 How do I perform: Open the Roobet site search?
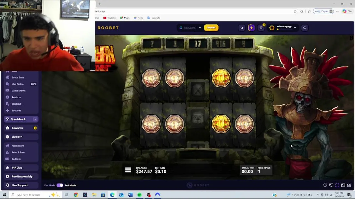pyautogui.click(x=242, y=28)
